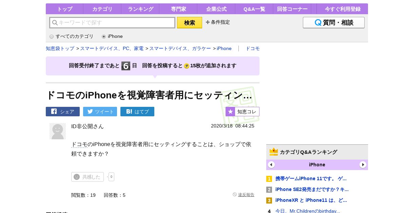Select the すべてのカテゴリ radio button
Image resolution: width=407 pixels, height=213 pixels.
pyautogui.click(x=52, y=37)
